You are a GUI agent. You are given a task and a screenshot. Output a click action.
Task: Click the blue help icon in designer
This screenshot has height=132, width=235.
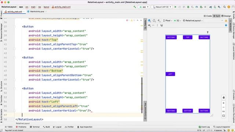click(x=226, y=25)
